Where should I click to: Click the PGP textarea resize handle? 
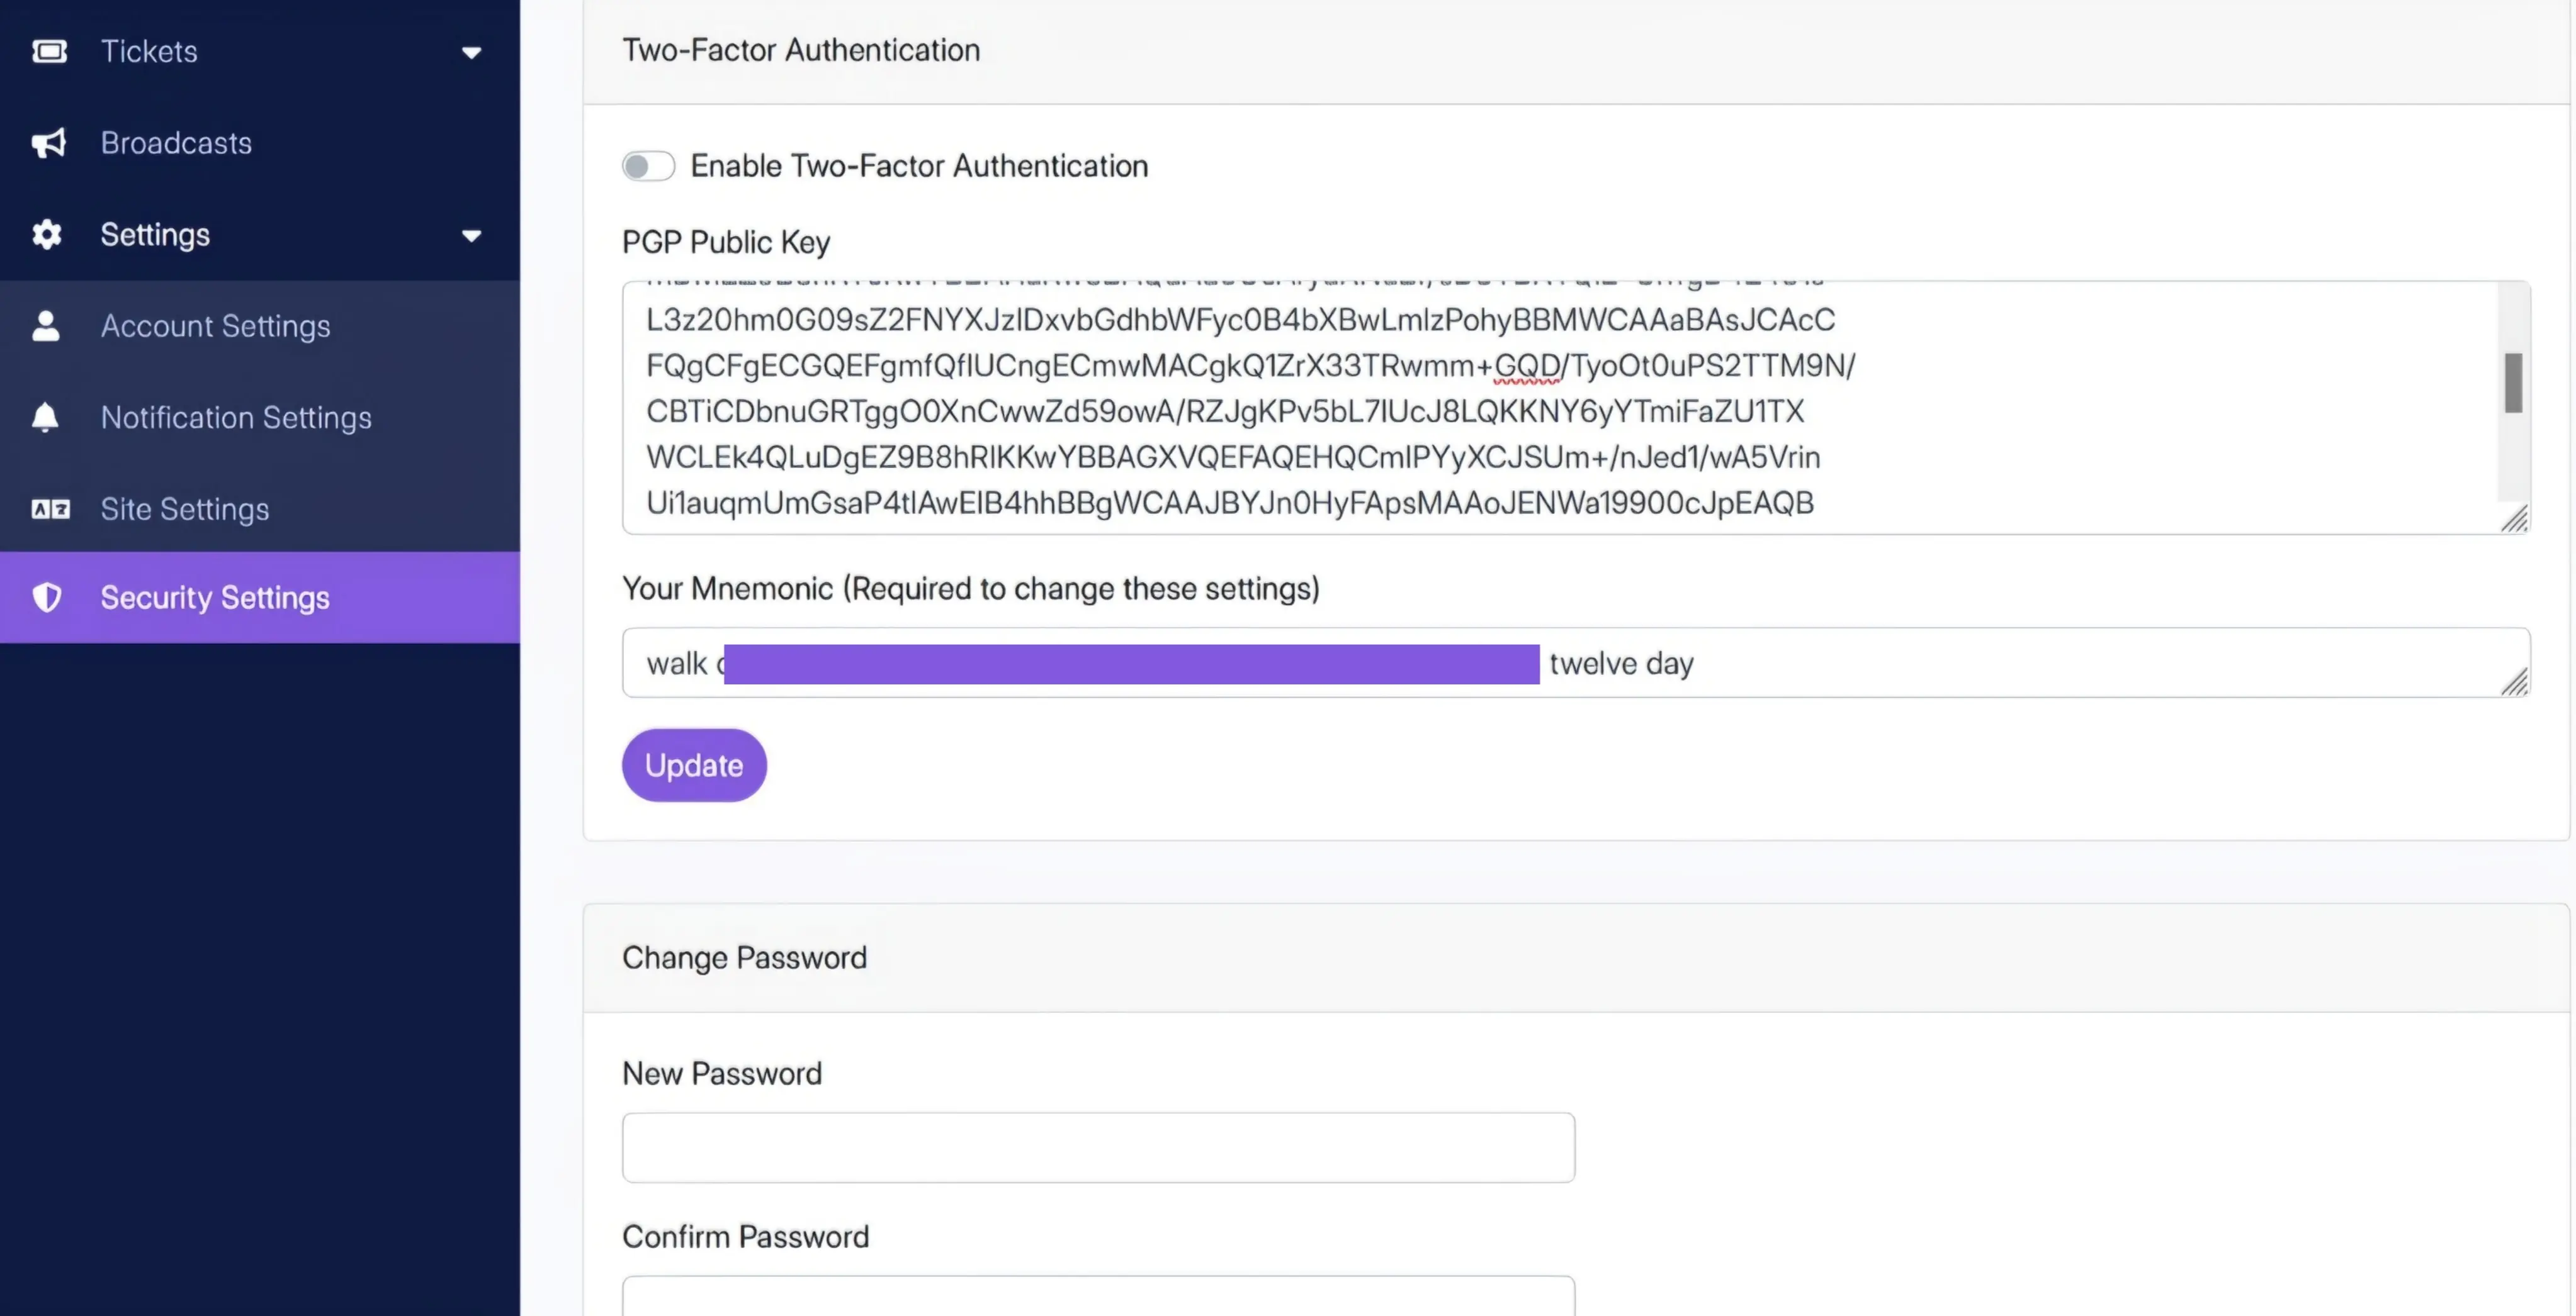point(2514,520)
